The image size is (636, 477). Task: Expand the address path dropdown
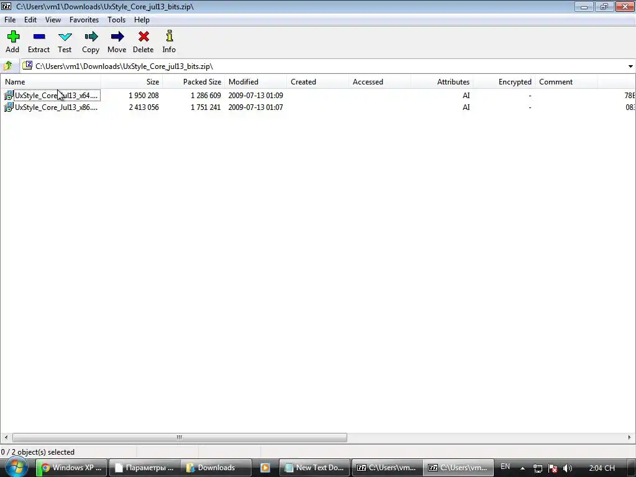pyautogui.click(x=630, y=66)
